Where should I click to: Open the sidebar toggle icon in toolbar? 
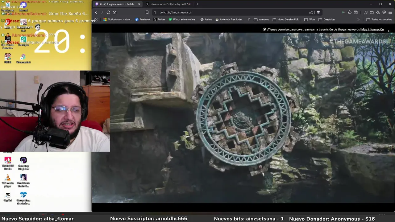tap(355, 12)
